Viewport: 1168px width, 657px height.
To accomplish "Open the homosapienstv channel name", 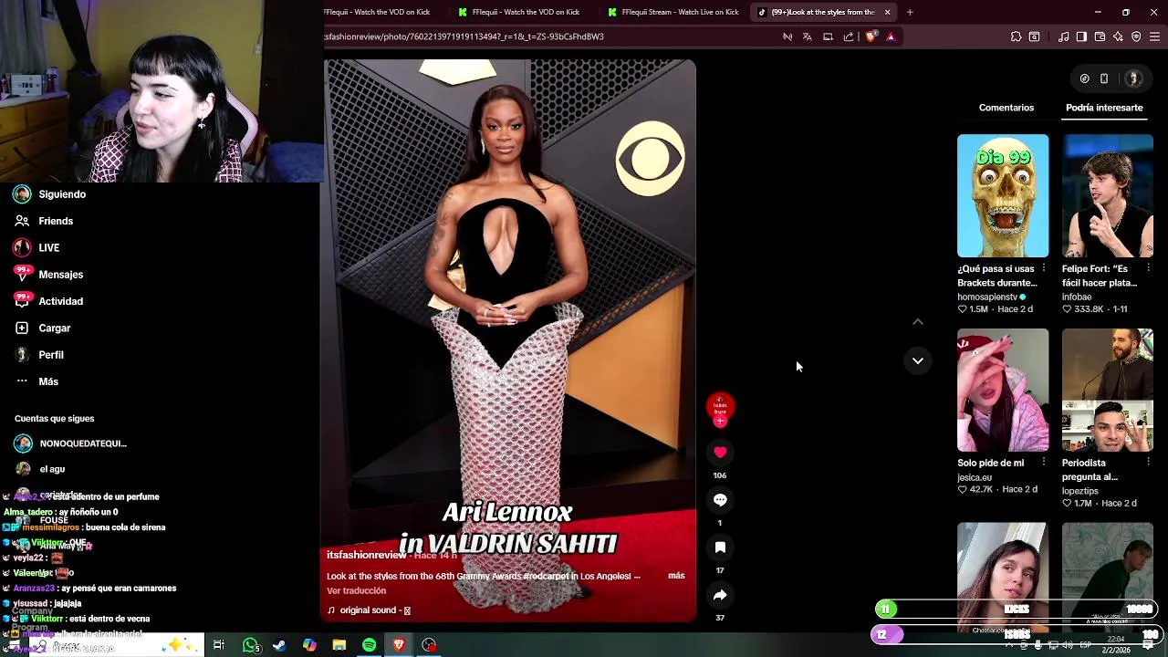I will tap(986, 297).
